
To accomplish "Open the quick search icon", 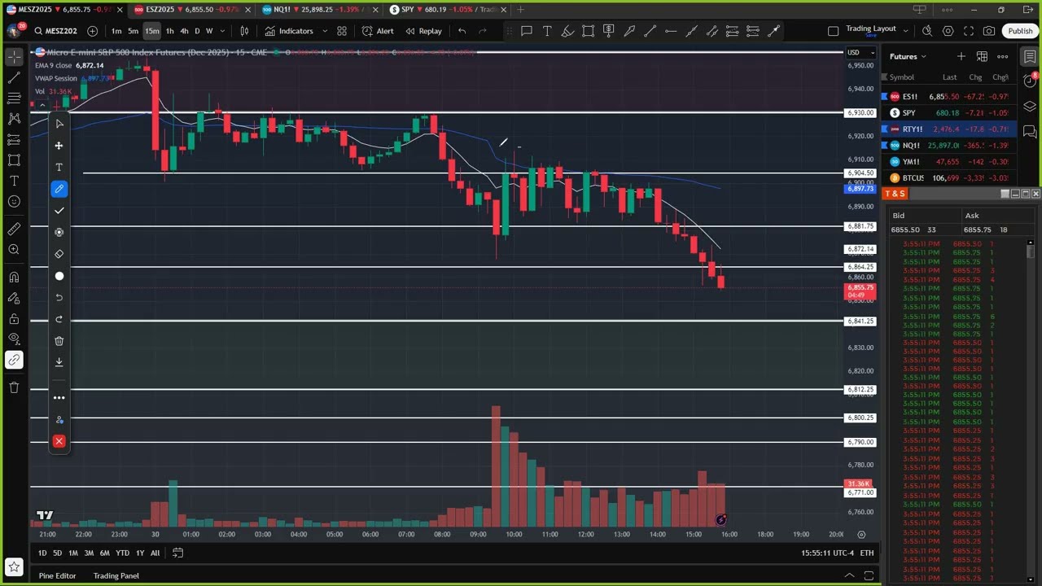I will tap(927, 31).
